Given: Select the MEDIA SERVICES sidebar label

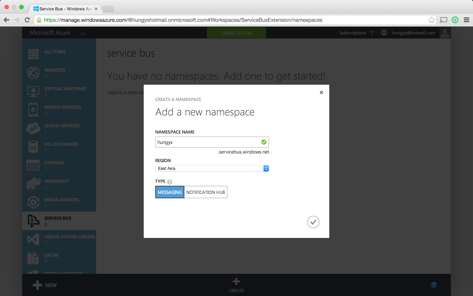Looking at the screenshot, I should [x=62, y=199].
